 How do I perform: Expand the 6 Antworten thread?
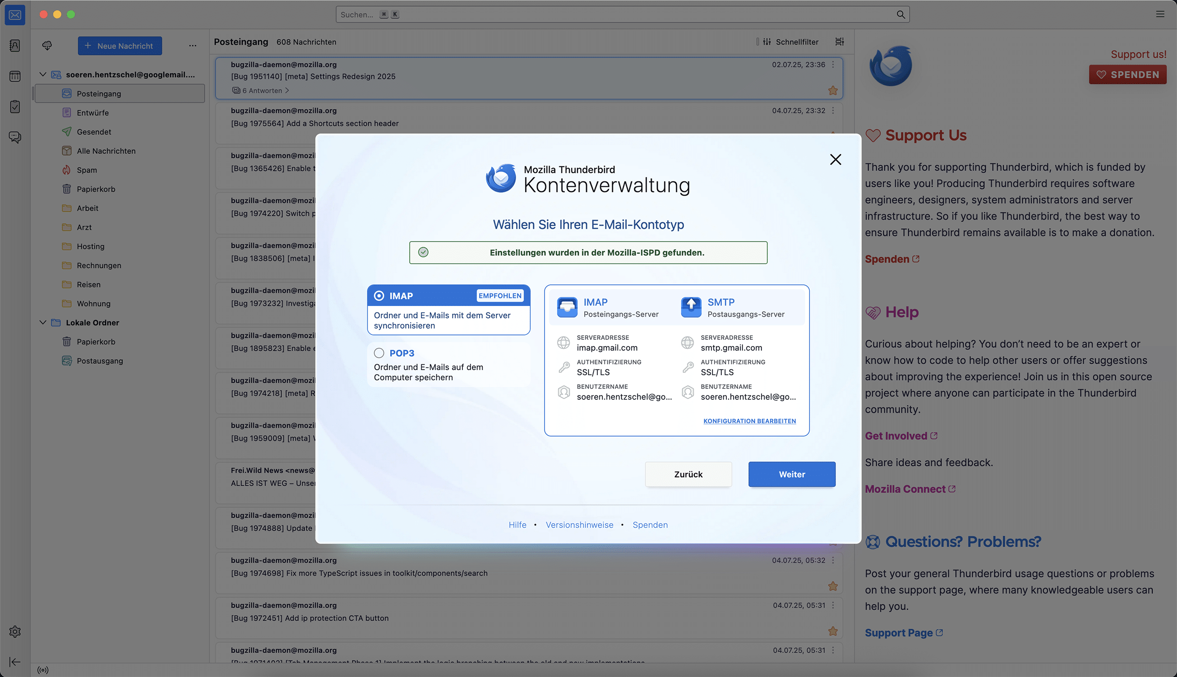tap(261, 90)
